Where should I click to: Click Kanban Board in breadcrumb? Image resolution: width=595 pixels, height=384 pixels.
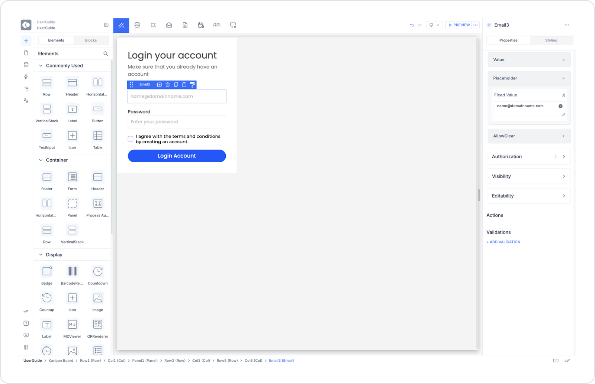61,361
